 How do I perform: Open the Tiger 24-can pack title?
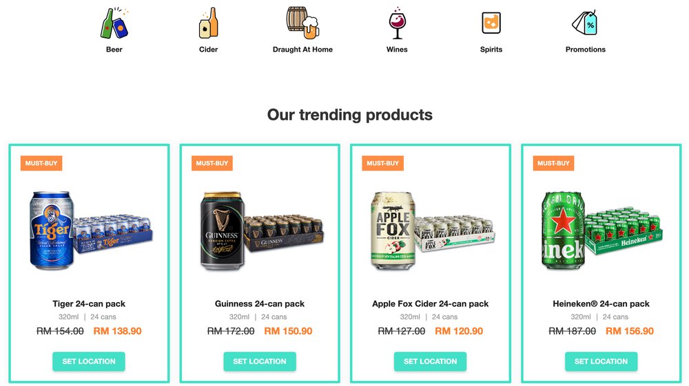(89, 303)
